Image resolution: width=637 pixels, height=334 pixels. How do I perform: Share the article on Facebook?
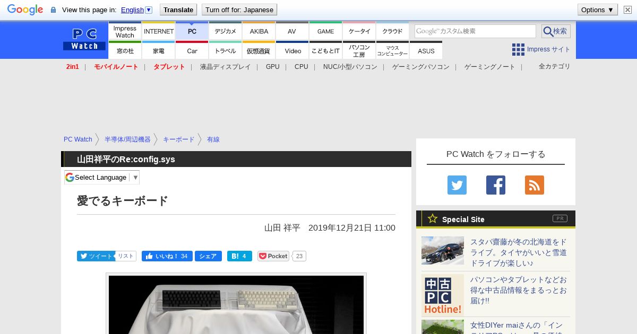click(x=208, y=256)
